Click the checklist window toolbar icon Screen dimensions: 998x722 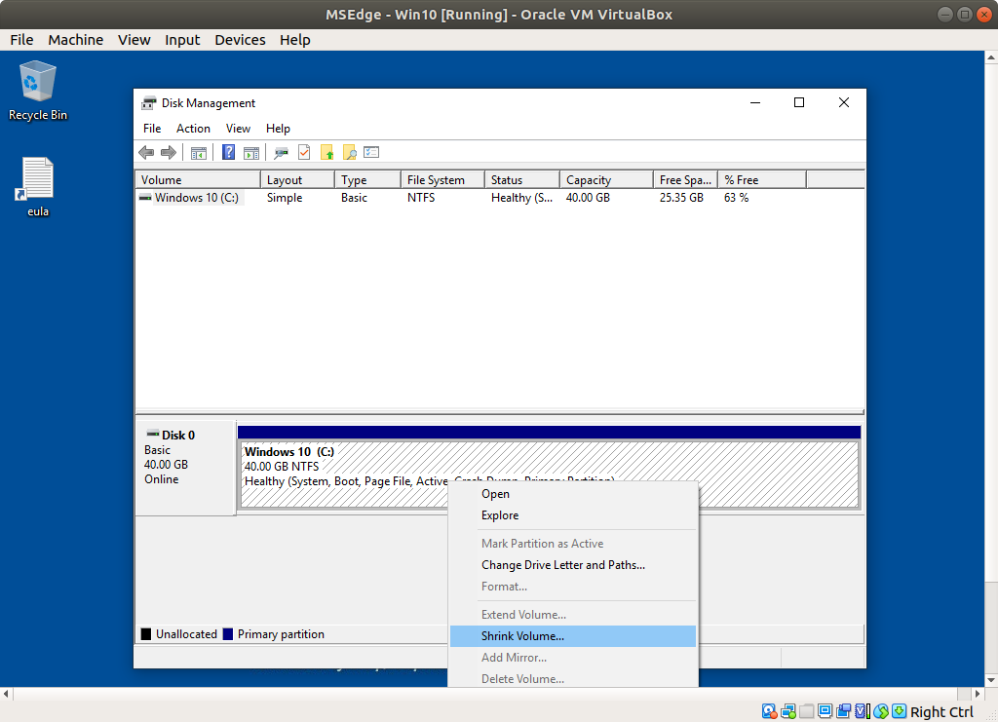point(371,153)
